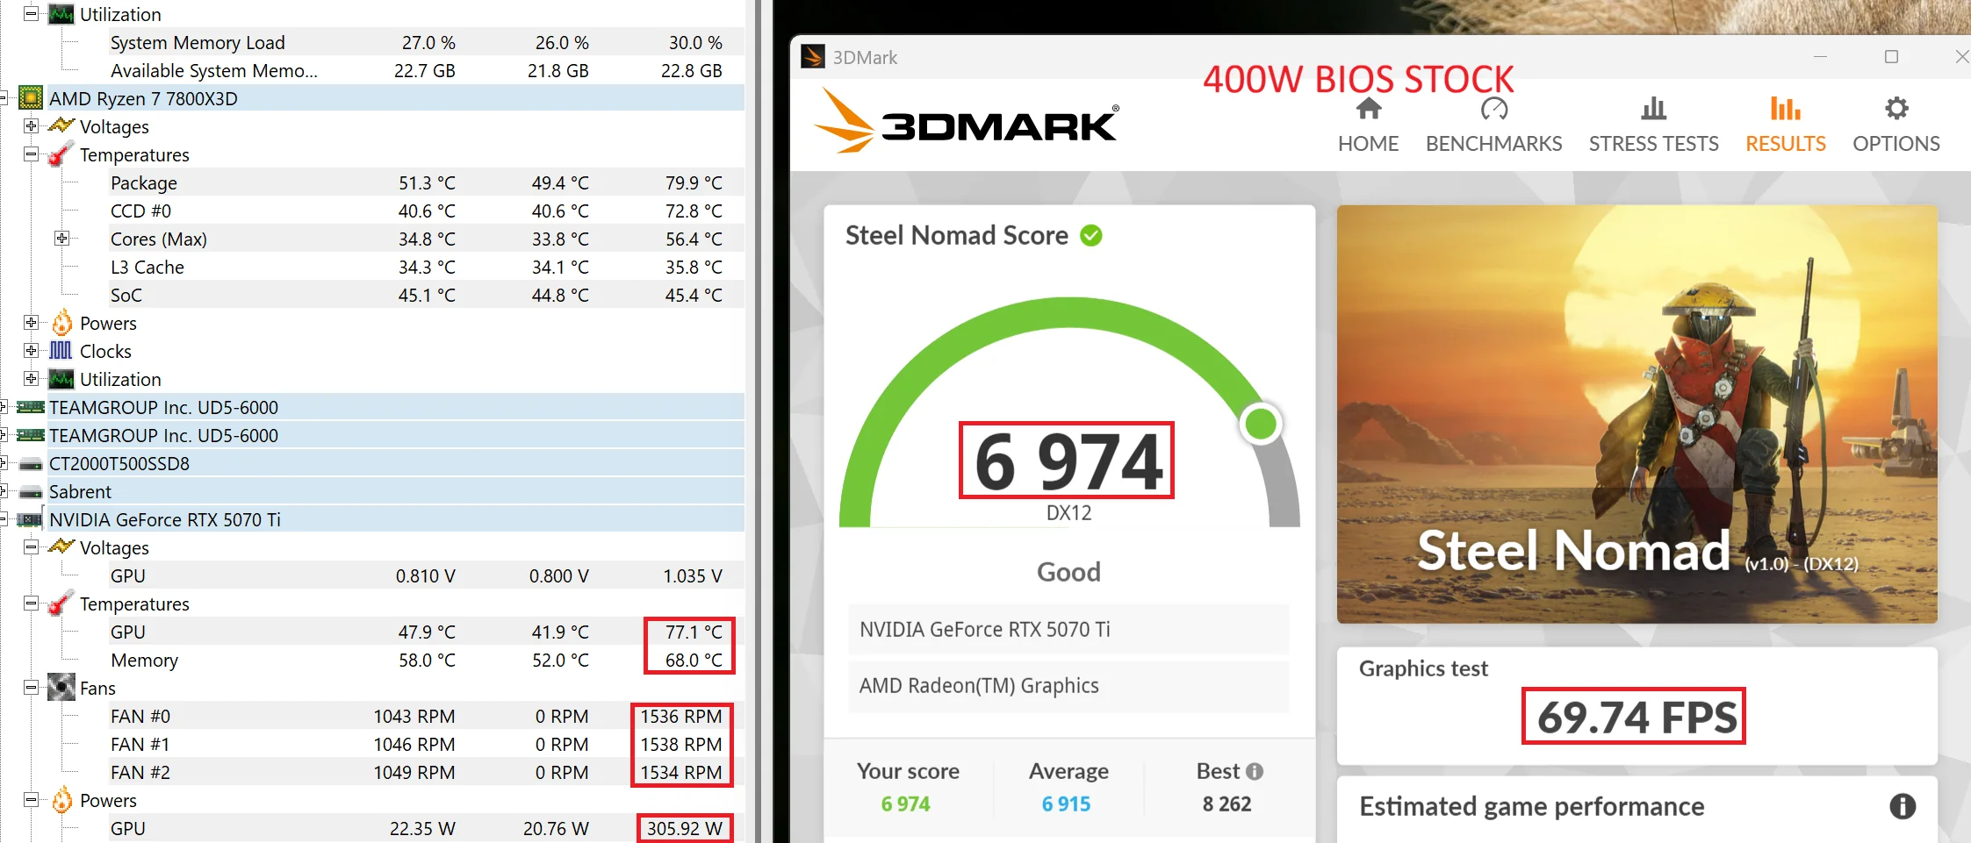Click the Clocks waveform icon

coord(61,351)
